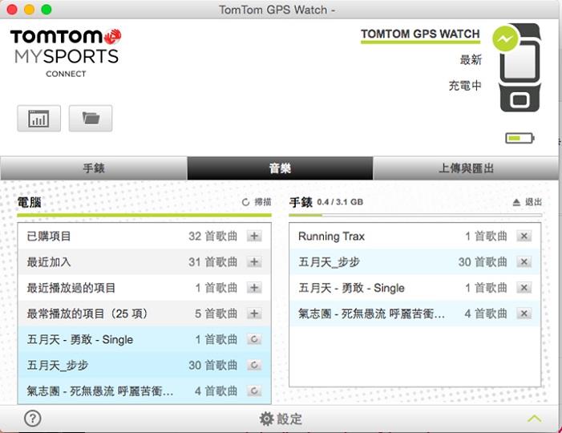The height and width of the screenshot is (433, 562).
Task: Click the TomTom MySports Connect logo
Action: click(x=66, y=53)
